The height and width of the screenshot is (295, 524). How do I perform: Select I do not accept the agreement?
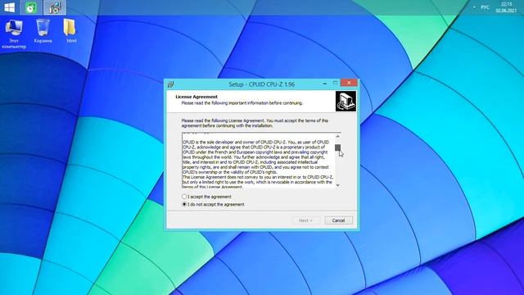(213, 204)
